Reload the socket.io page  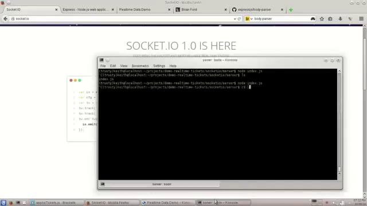(239, 19)
